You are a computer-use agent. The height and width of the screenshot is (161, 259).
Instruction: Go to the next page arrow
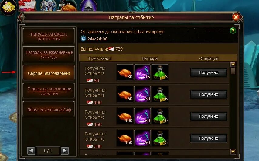65,151
